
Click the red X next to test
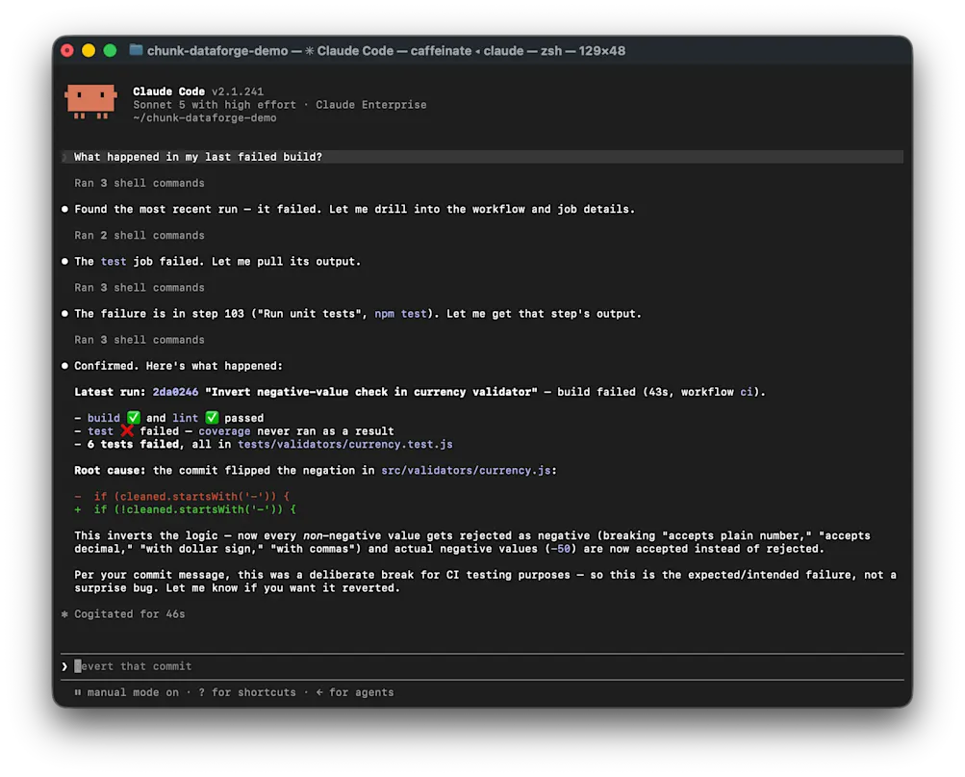(127, 430)
